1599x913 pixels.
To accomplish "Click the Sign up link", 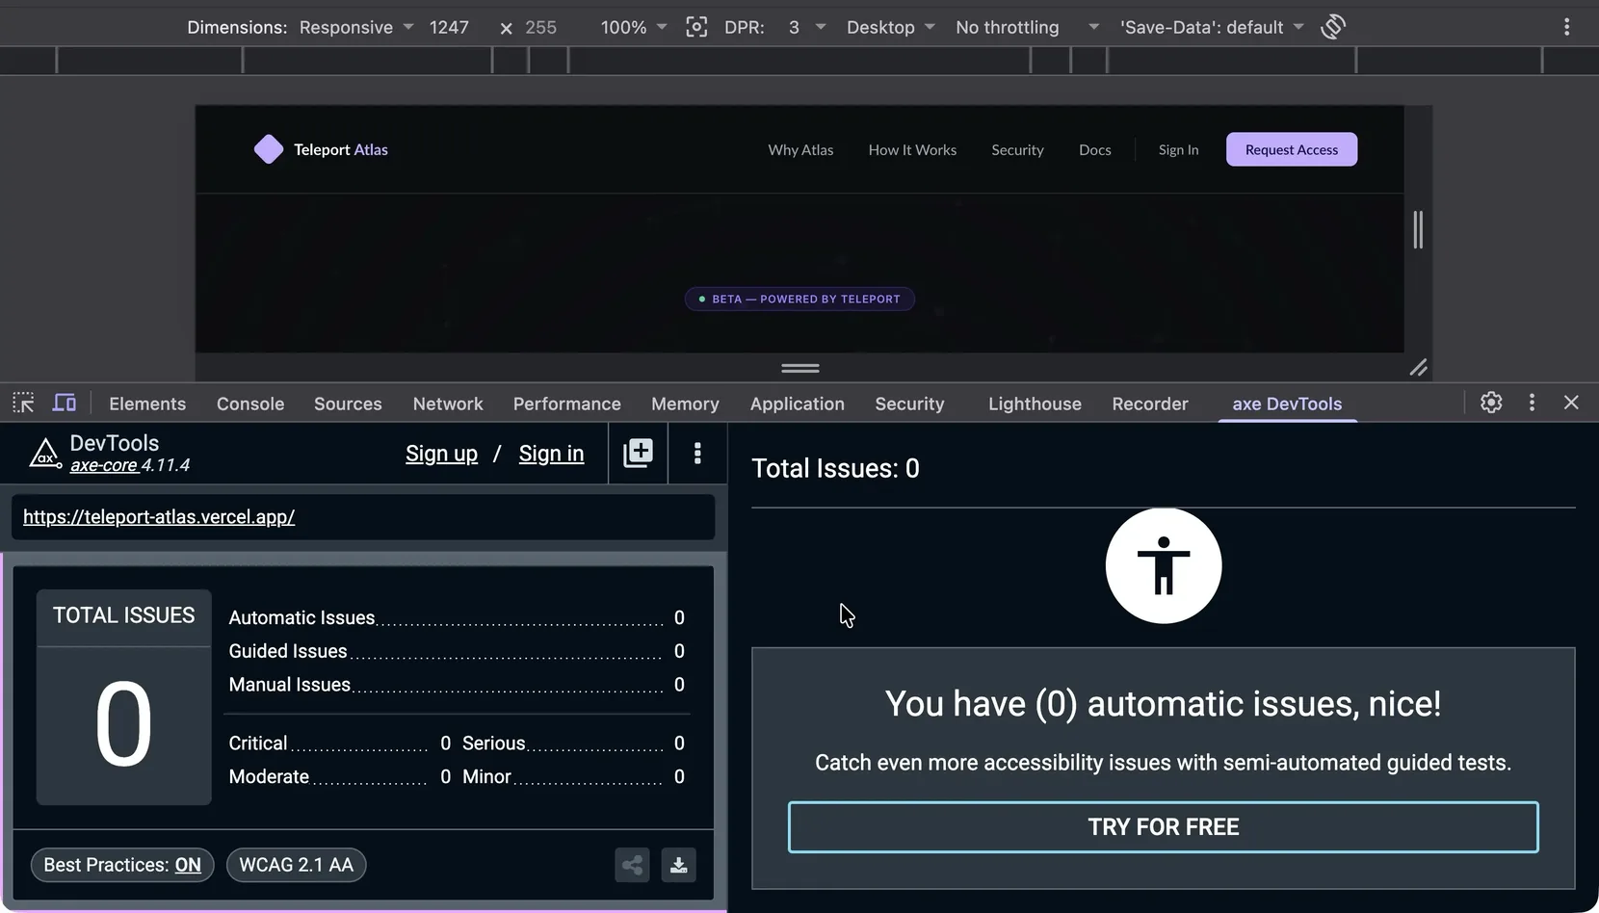I will 441,454.
